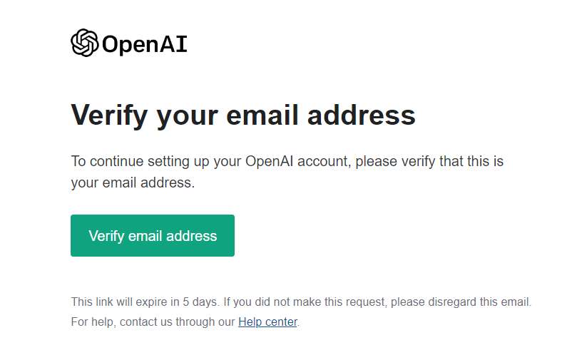572x355 pixels.
Task: Click the OpenAI knot logo icon
Action: [x=85, y=43]
